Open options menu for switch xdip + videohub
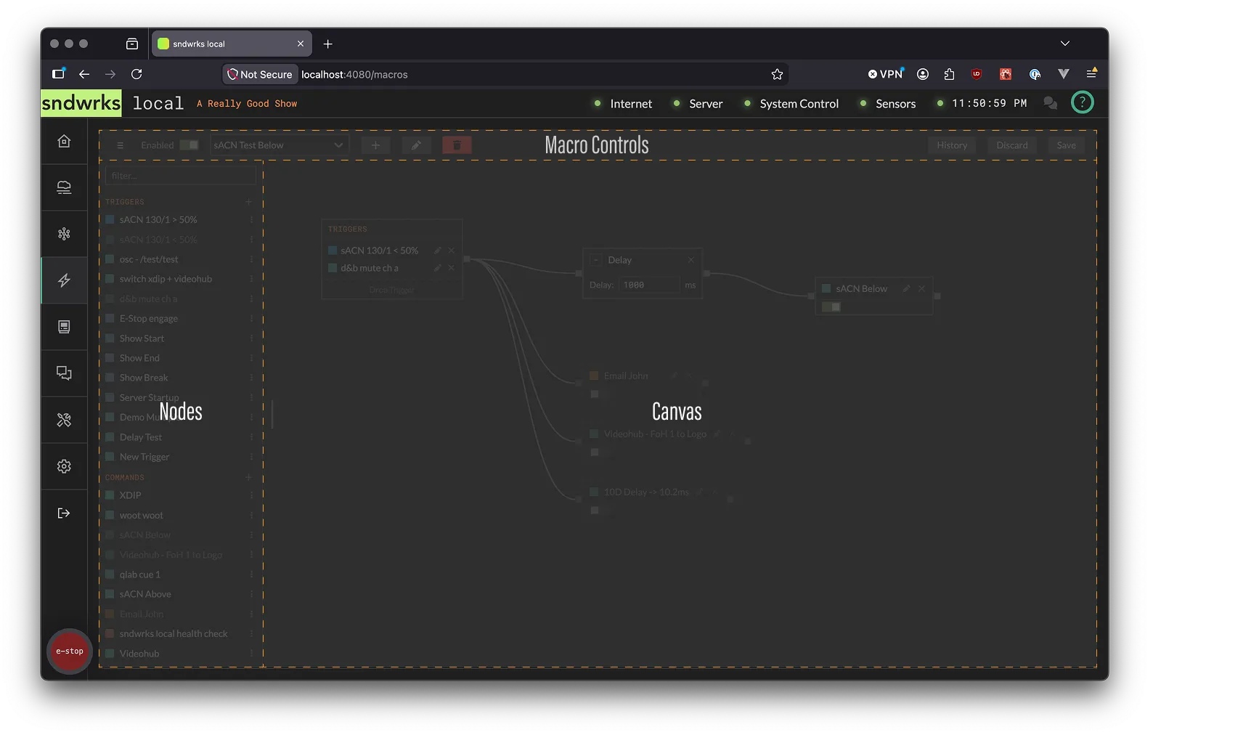The width and height of the screenshot is (1259, 735). tap(251, 279)
